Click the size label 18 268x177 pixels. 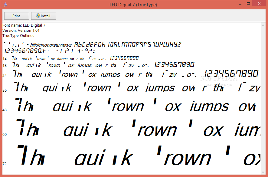pos(5,65)
